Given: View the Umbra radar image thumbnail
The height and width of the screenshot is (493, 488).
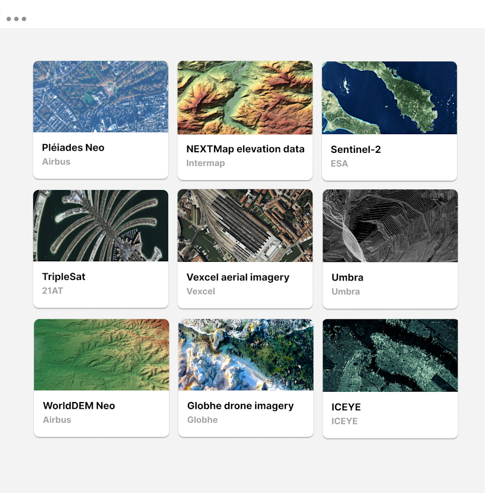Looking at the screenshot, I should [389, 225].
